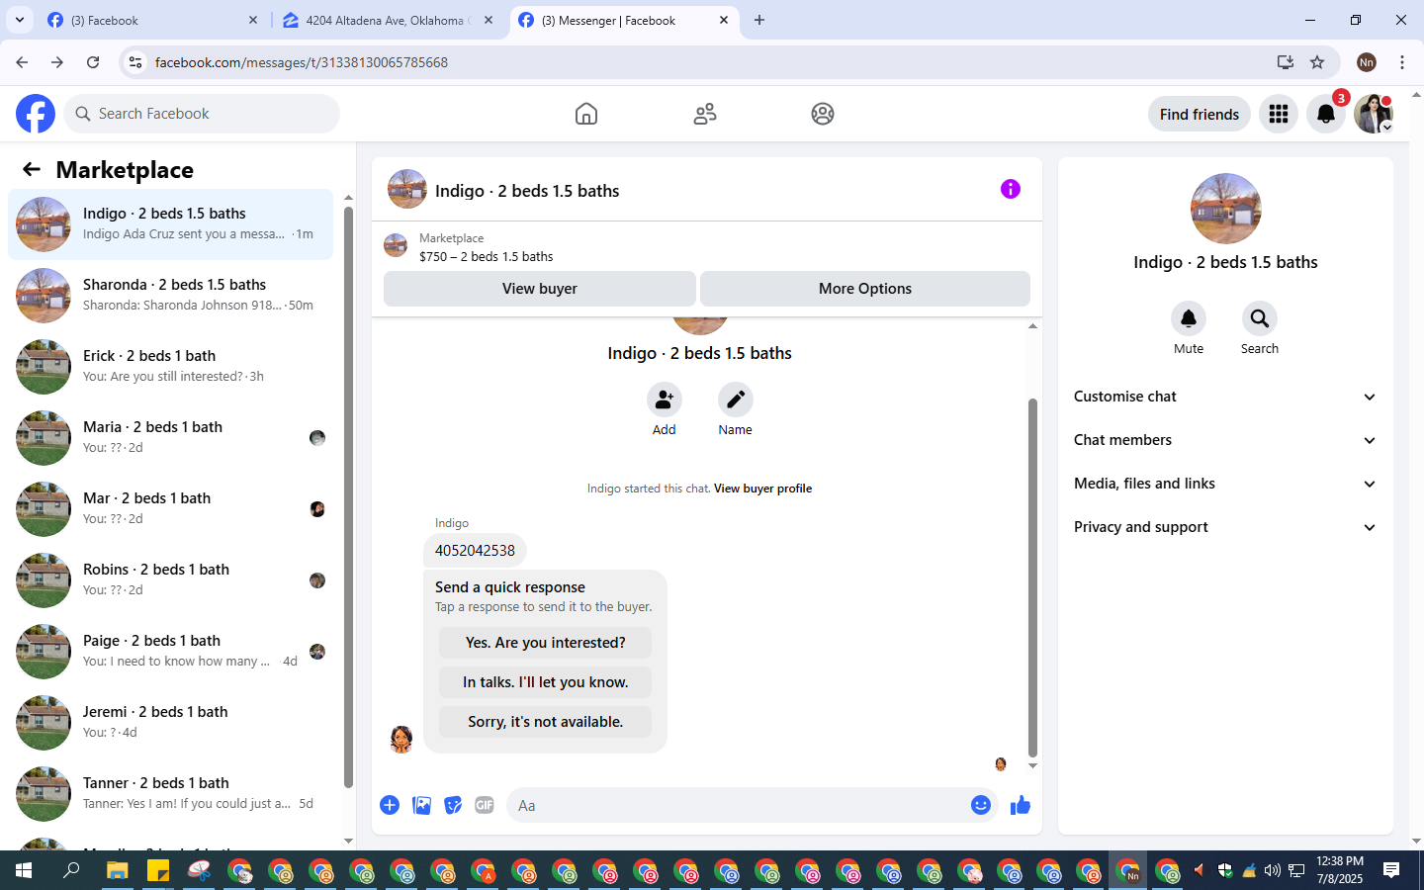This screenshot has height=890, width=1424.
Task: Click the View buyer button
Action: [x=540, y=289]
